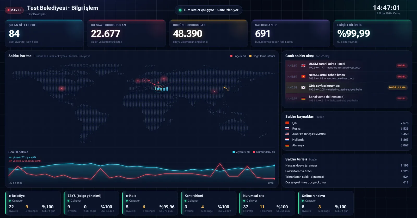Click the Netherlands flag beside Hollanda

(287, 140)
